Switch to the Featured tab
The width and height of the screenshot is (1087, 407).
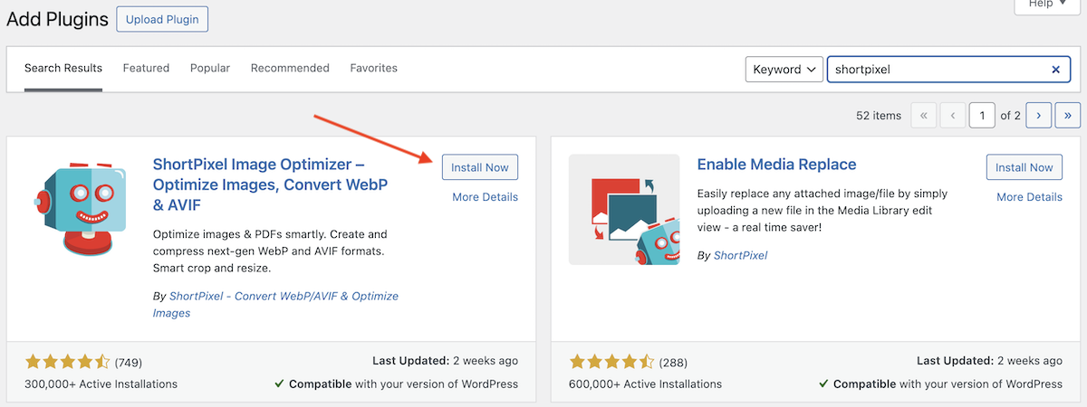[146, 68]
